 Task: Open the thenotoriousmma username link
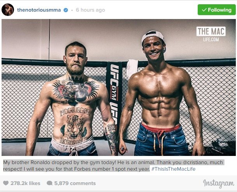pyautogui.click(x=39, y=10)
